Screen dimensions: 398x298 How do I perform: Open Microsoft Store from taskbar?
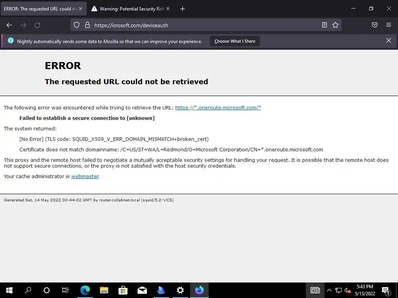click(123, 290)
